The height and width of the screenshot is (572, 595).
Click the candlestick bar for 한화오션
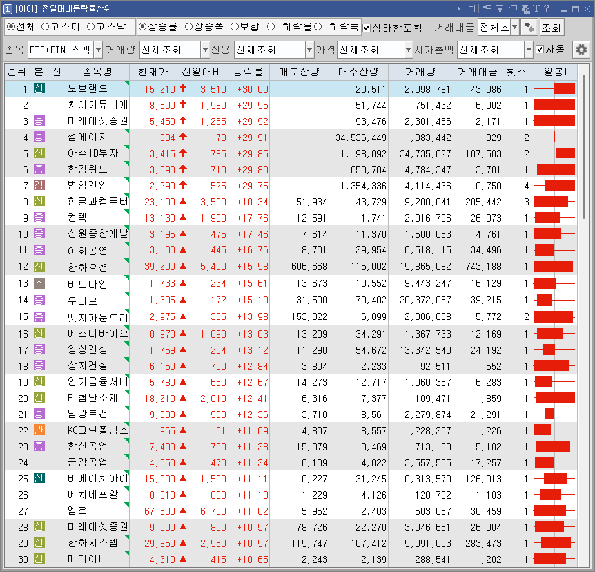coord(554,267)
